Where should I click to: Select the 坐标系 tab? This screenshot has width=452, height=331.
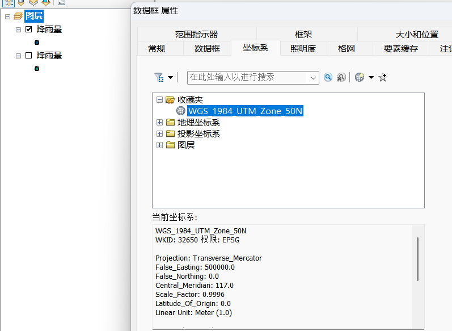pyautogui.click(x=255, y=48)
